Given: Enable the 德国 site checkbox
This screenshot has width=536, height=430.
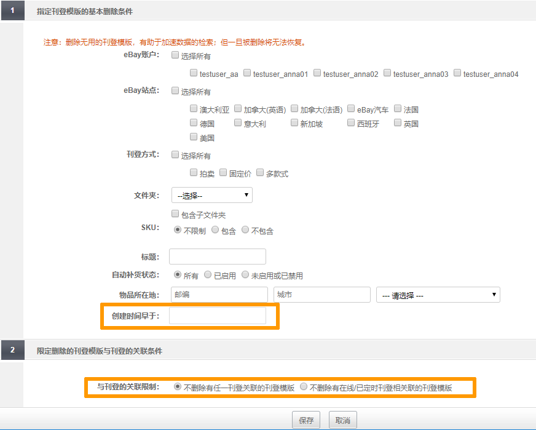Looking at the screenshot, I should pos(194,122).
